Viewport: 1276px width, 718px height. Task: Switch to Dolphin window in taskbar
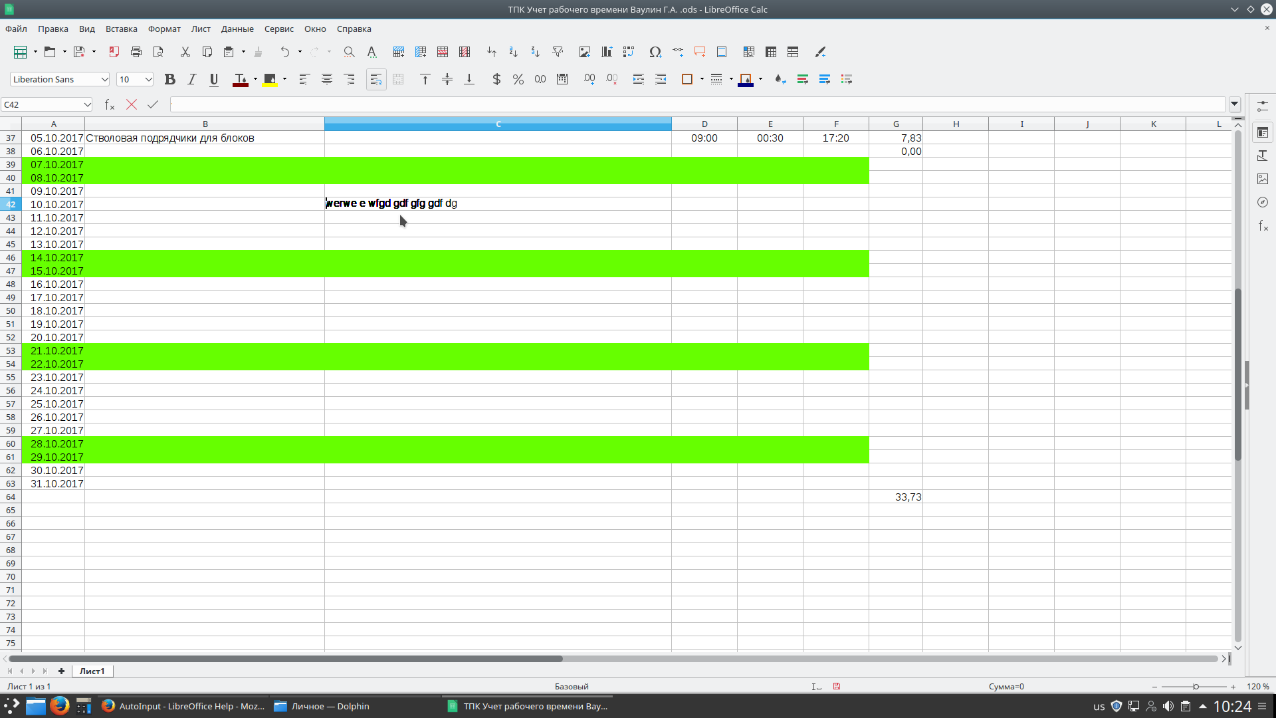pyautogui.click(x=330, y=706)
